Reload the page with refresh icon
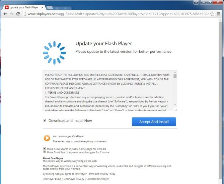 click(x=18, y=14)
